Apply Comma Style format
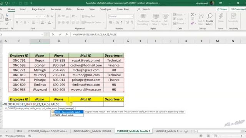Screen dimensions: 246x138 (121, 22)
